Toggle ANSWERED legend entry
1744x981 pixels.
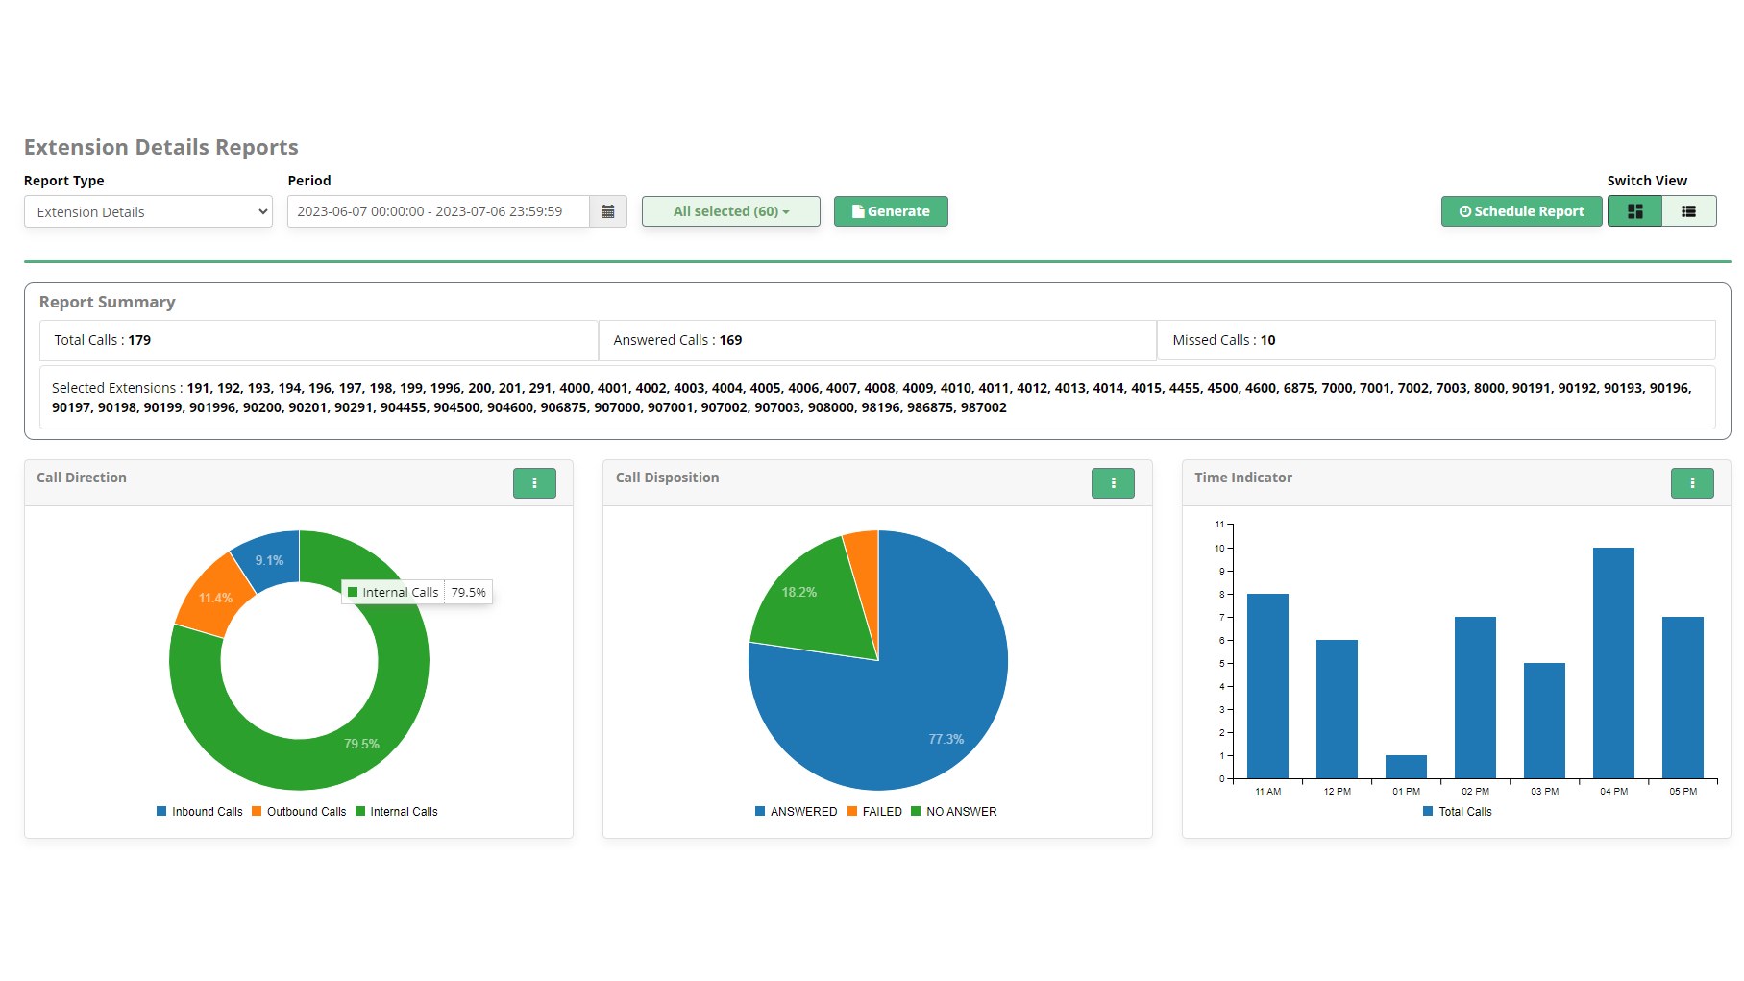click(797, 812)
